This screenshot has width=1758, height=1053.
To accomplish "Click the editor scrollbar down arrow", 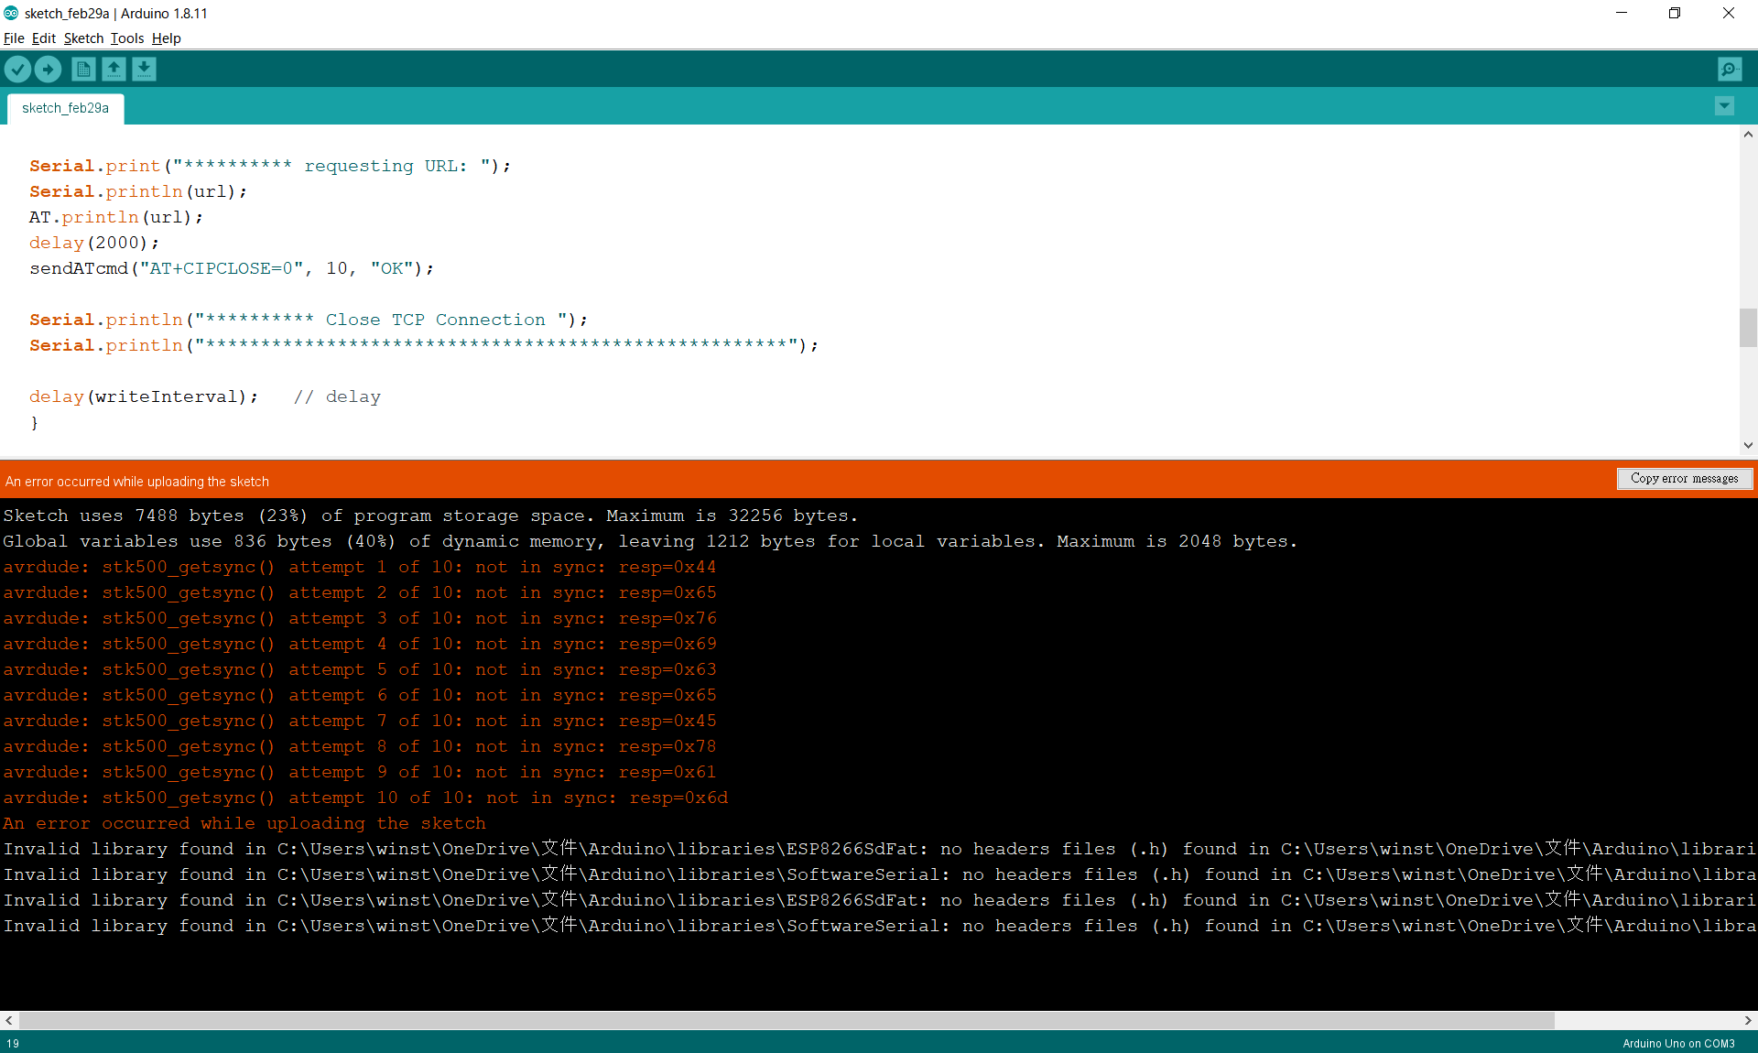I will (1748, 446).
